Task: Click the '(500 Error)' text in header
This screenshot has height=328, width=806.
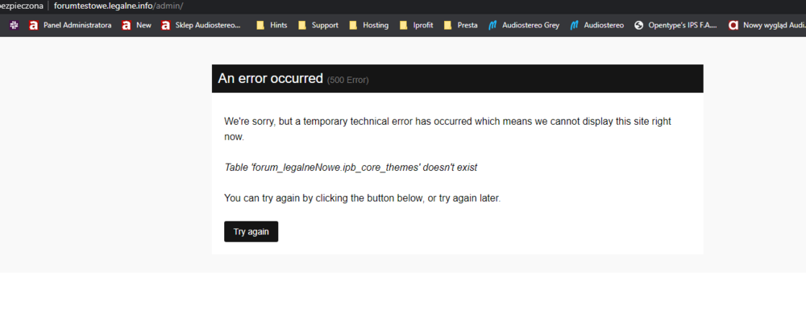Action: tap(348, 80)
